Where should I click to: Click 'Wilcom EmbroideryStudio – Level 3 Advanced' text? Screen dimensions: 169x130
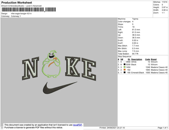21,6
